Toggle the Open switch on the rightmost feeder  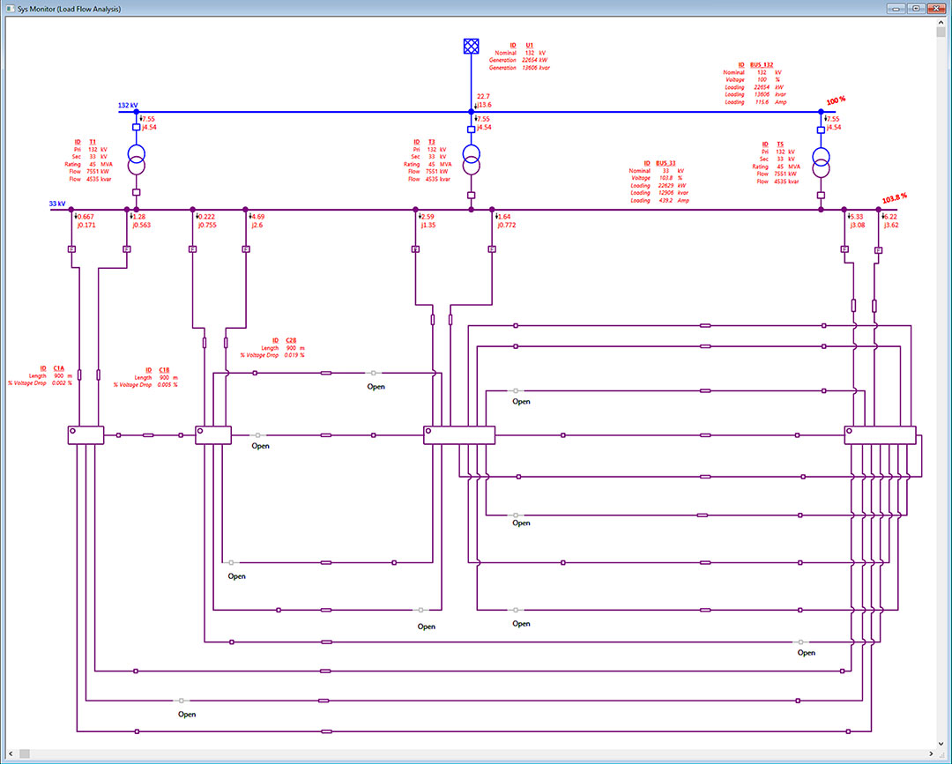[802, 642]
